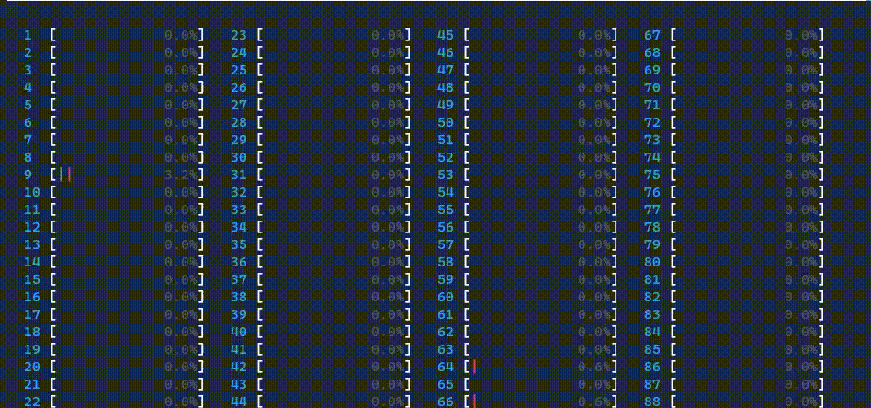
Task: Click the CPU 66 usage meter
Action: [540, 402]
